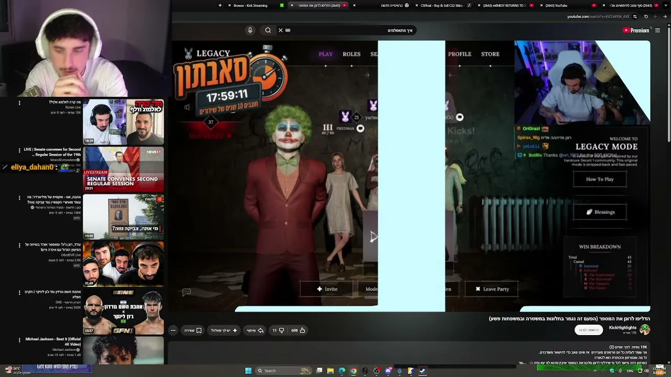Click the YouTube search magnifier icon
Image resolution: width=671 pixels, height=377 pixels.
tap(268, 30)
